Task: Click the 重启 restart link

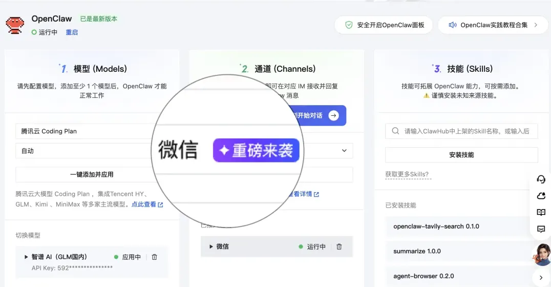Action: (x=72, y=32)
